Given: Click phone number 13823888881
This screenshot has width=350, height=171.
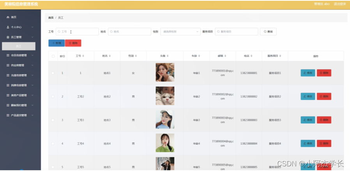Looking at the screenshot, I should tap(249, 73).
